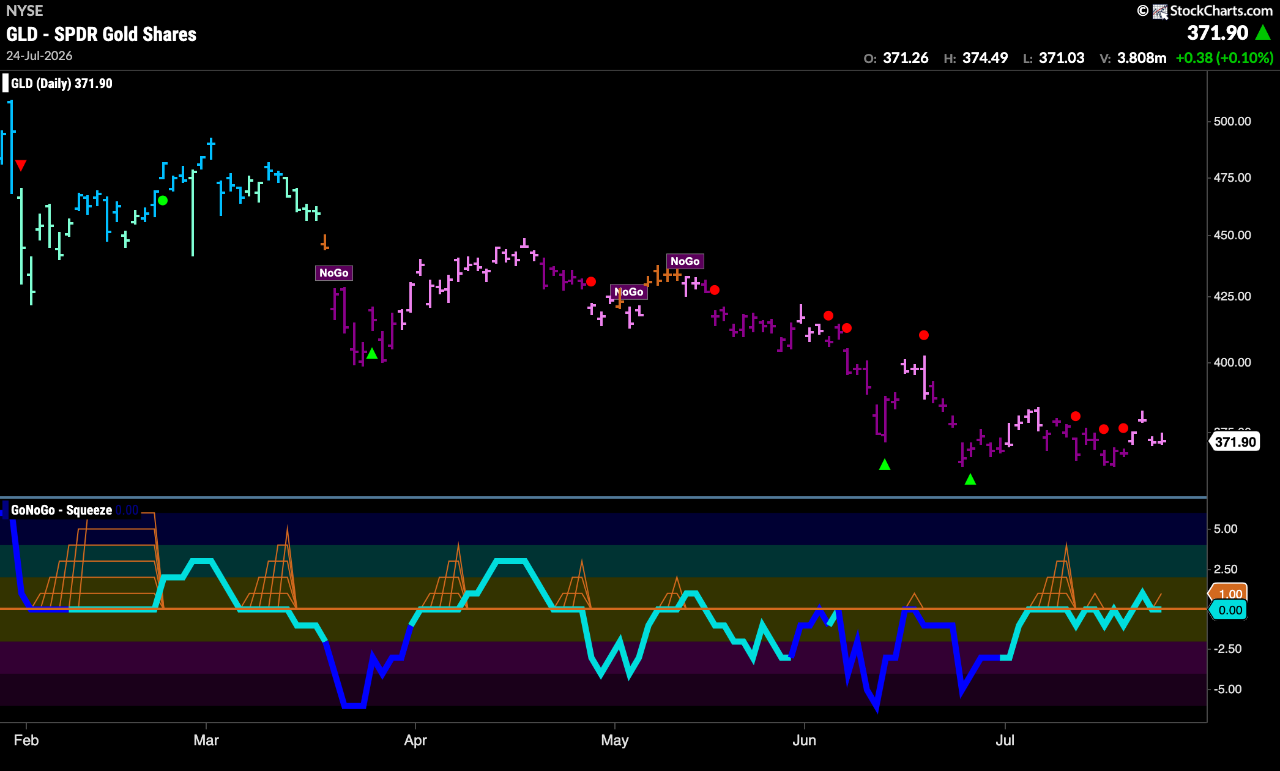Click the red dot marker near 410 in June
The image size is (1280, 771).
click(x=924, y=335)
